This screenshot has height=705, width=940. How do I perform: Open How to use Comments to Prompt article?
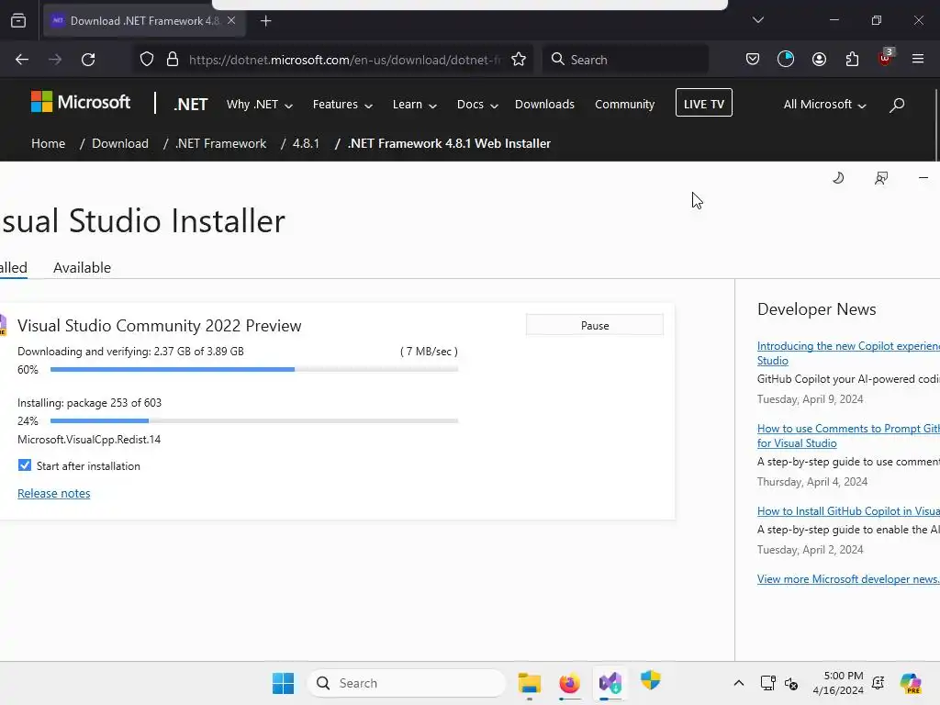[x=848, y=436]
